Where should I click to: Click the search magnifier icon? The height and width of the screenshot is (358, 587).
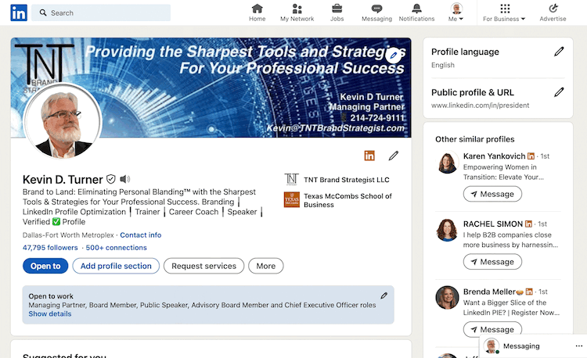(43, 13)
